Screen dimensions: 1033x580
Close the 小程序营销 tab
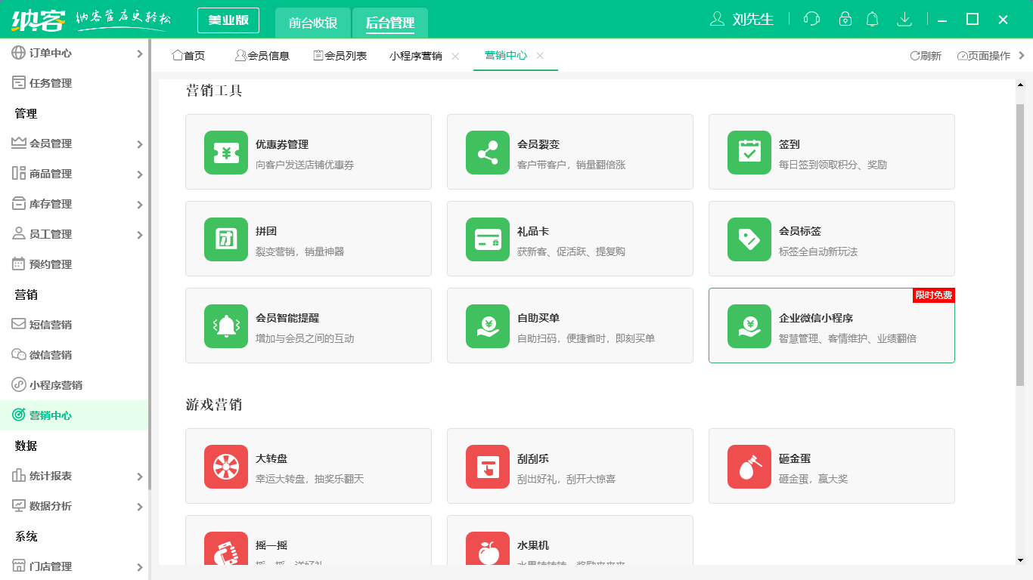click(454, 55)
